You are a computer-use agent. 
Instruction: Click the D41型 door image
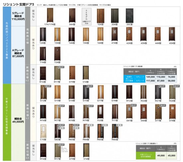tap(129, 112)
